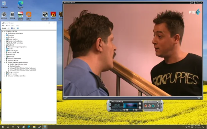Expand the Display adapters category
Screen dimensions: 207x129
pyautogui.click(x=5, y=39)
